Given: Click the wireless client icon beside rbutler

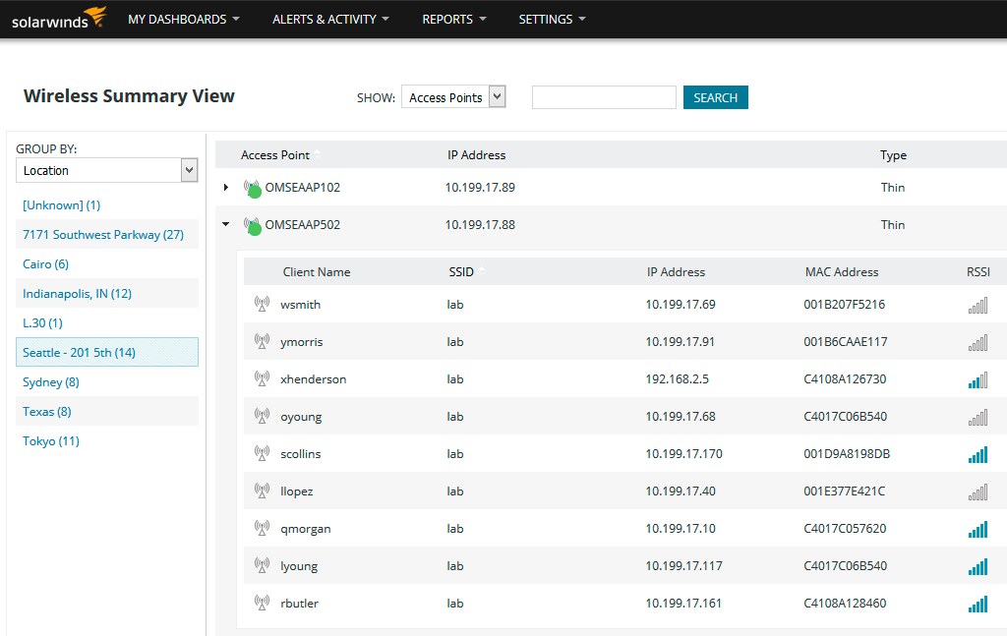Looking at the screenshot, I should coord(262,603).
